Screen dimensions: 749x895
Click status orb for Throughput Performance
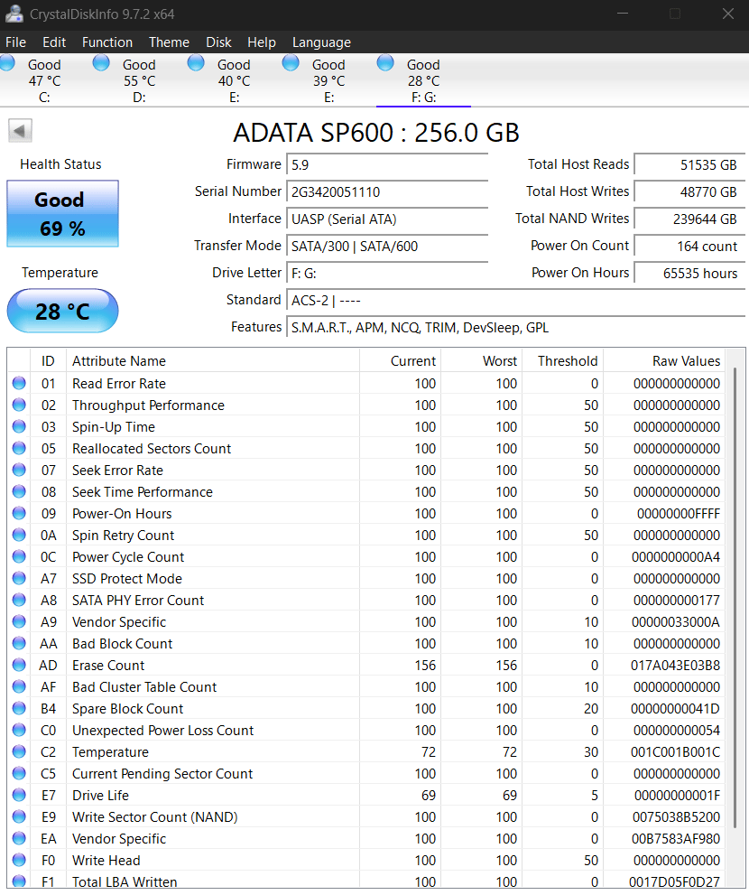click(19, 405)
